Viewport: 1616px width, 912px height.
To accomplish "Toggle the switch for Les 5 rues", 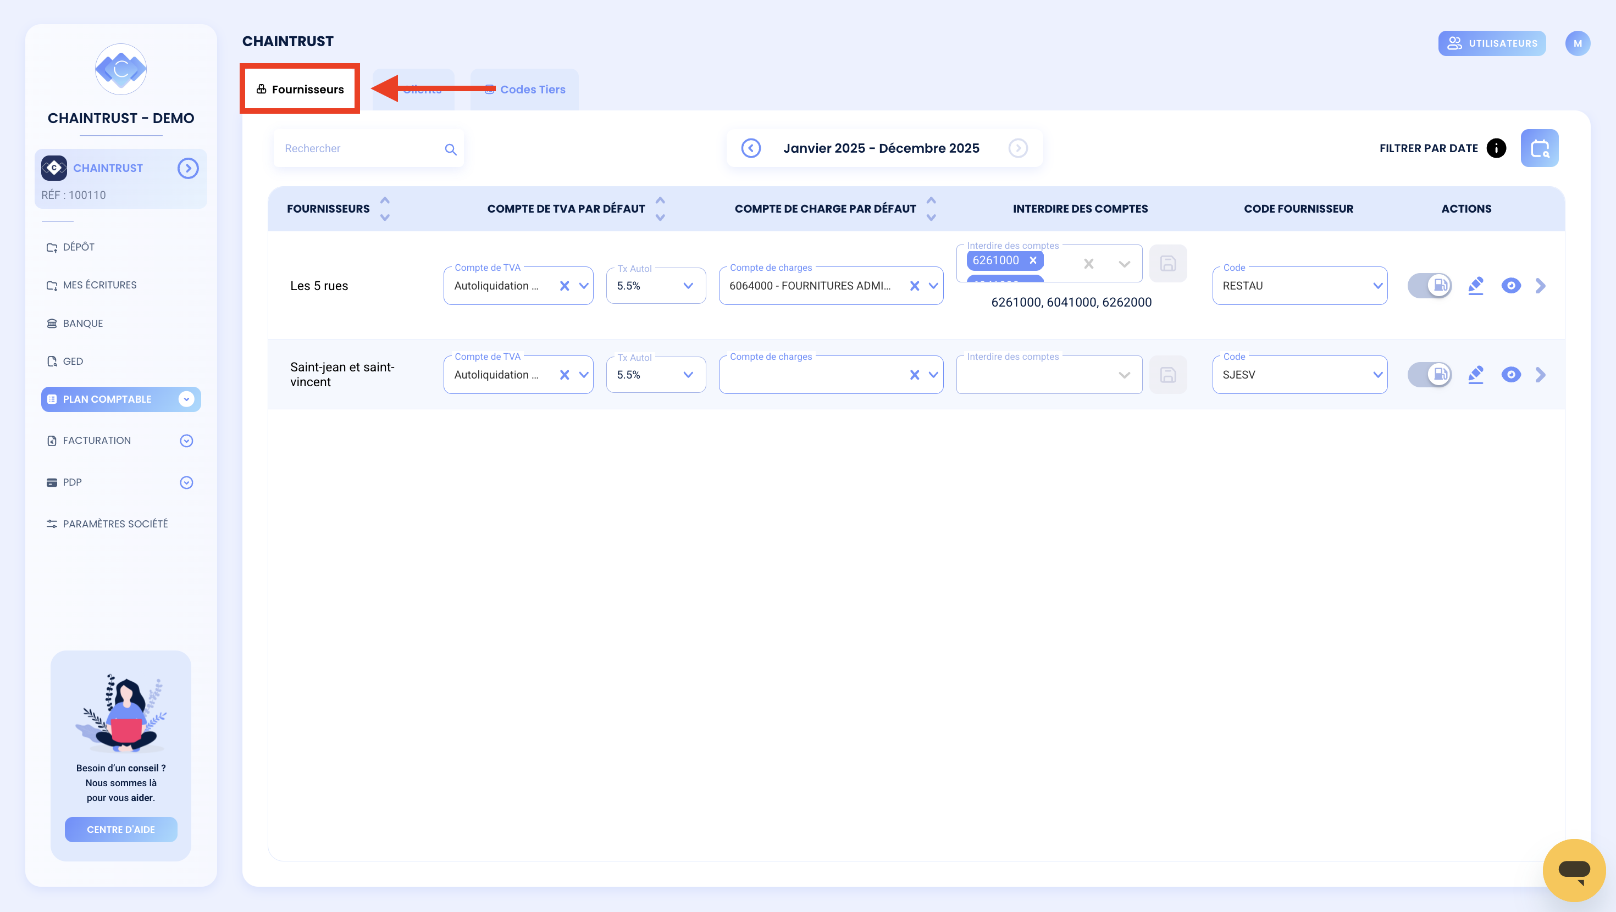I will click(1430, 285).
